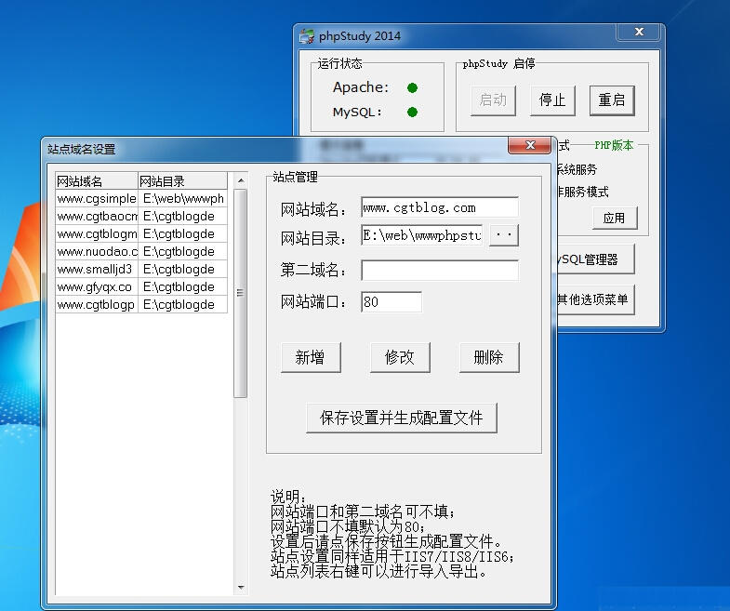The height and width of the screenshot is (611, 730).
Task: Close the phpStudy 2014 window
Action: pos(639,32)
